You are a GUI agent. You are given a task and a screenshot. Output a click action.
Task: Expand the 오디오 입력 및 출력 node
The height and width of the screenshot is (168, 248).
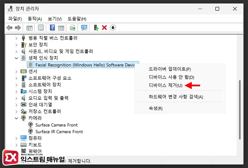tap(16, 98)
